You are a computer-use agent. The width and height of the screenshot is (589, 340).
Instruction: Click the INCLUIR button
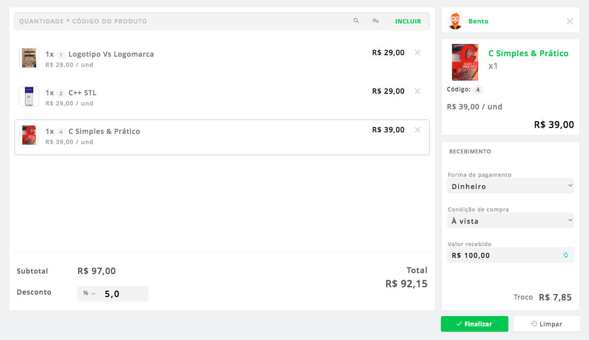pos(408,21)
